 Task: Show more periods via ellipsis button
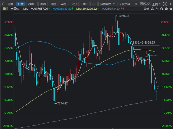pyautogui.click(x=94, y=4)
